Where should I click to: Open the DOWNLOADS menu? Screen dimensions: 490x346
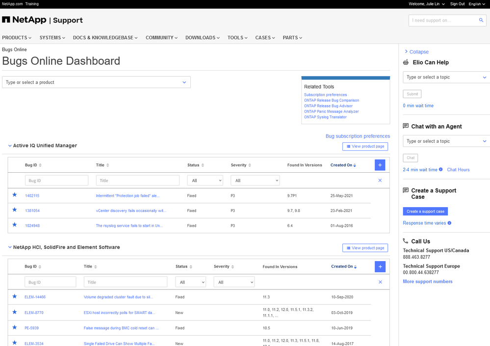(202, 38)
